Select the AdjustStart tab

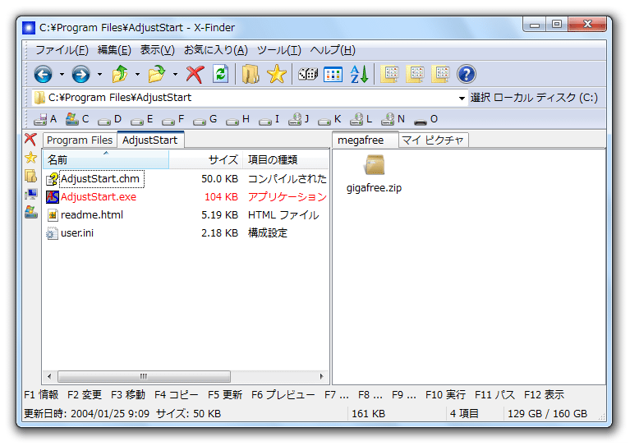pos(150,140)
